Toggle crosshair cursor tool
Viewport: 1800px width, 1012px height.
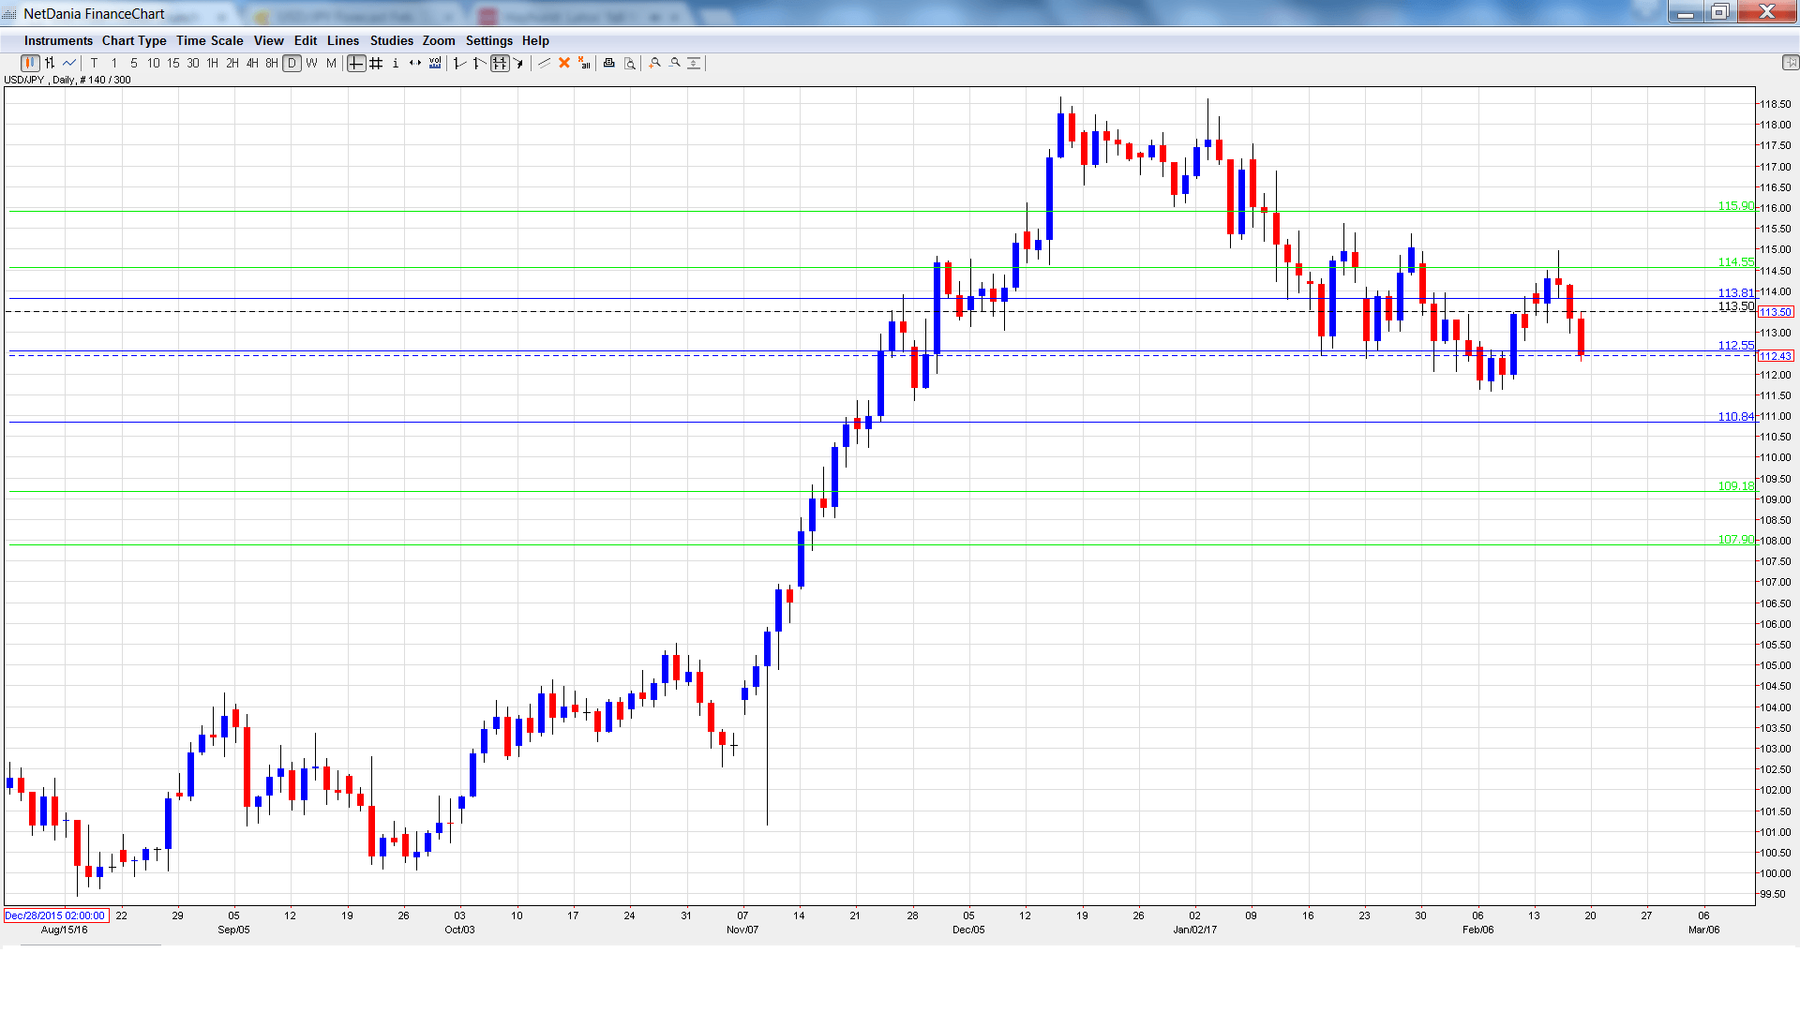pyautogui.click(x=356, y=63)
